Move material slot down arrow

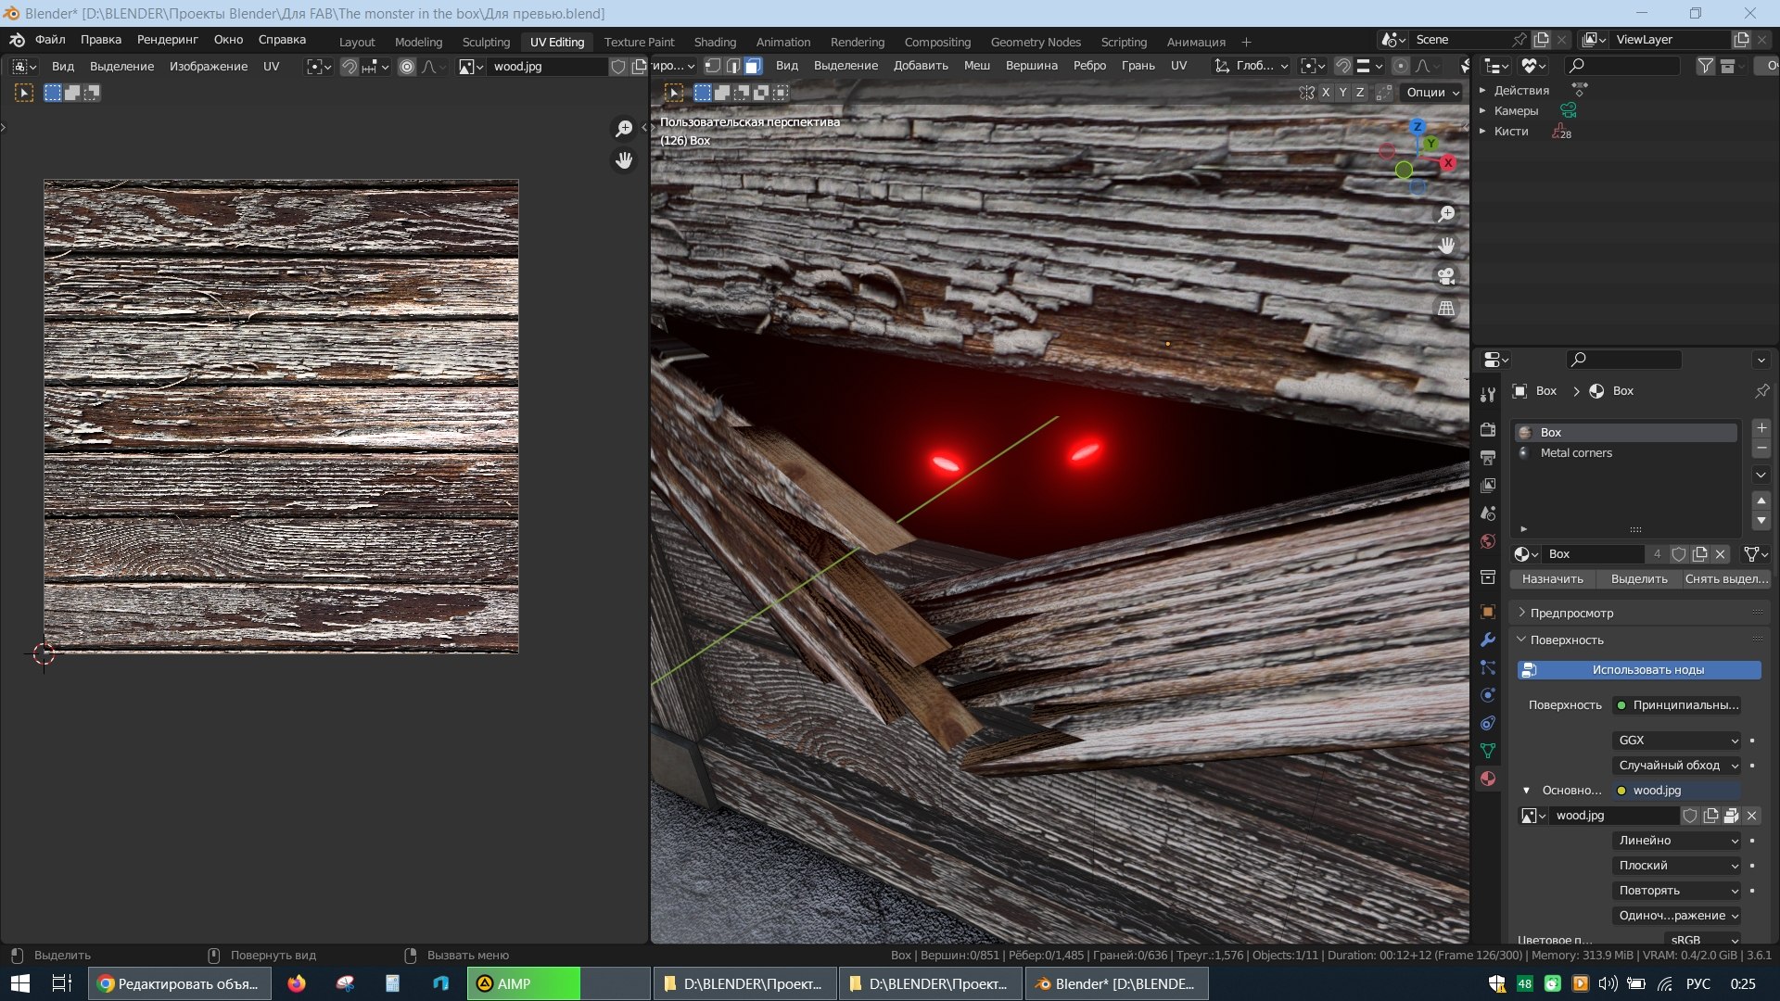(x=1761, y=521)
